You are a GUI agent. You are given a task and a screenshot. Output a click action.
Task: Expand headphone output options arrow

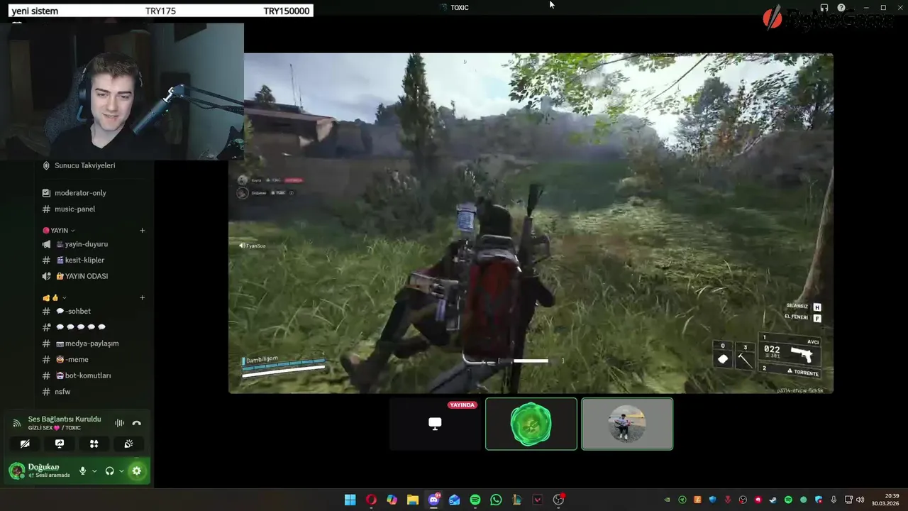[x=121, y=471]
